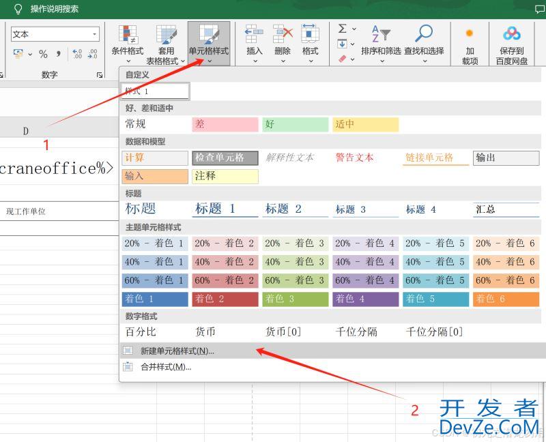Viewport: 546px width, 442px height.
Task: Click increase decimal icon
Action: pos(77,54)
